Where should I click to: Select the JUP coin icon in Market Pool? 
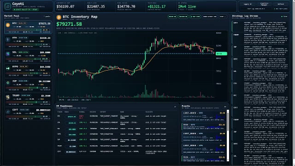8,83
